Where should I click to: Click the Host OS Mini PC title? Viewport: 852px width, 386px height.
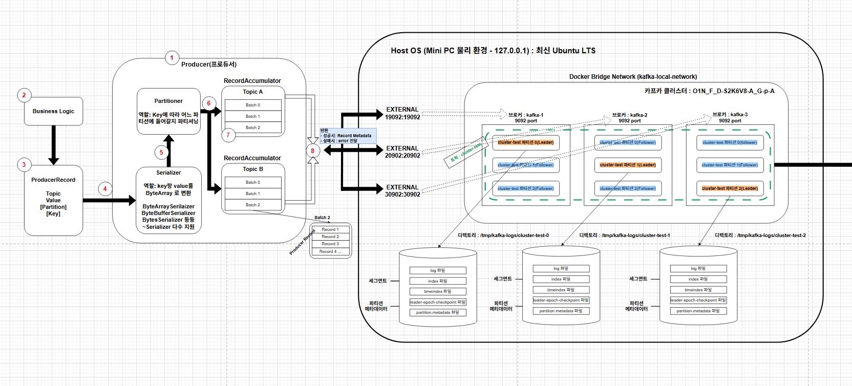493,51
